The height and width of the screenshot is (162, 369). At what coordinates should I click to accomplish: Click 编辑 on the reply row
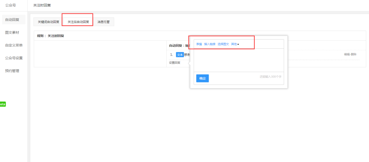[347, 54]
